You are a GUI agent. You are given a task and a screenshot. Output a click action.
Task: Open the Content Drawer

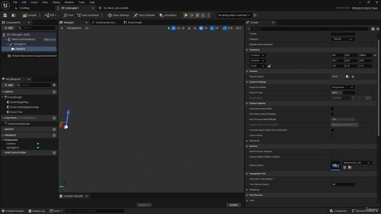[x=13, y=211]
